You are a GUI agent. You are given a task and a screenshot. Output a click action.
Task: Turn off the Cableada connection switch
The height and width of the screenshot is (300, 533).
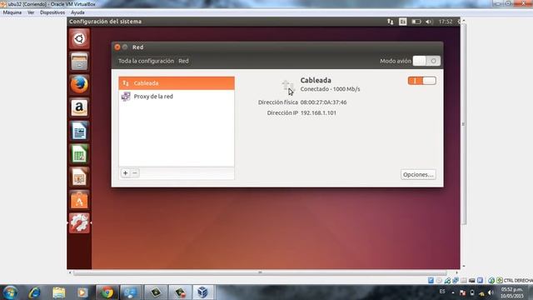422,81
